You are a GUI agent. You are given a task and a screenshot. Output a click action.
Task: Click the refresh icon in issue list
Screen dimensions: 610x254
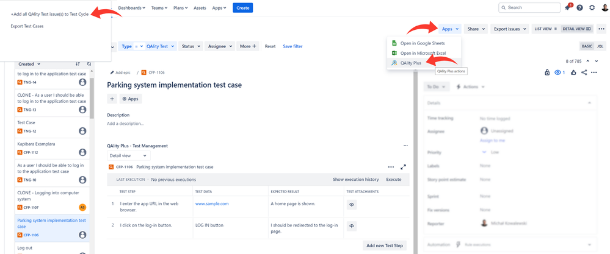tap(89, 64)
